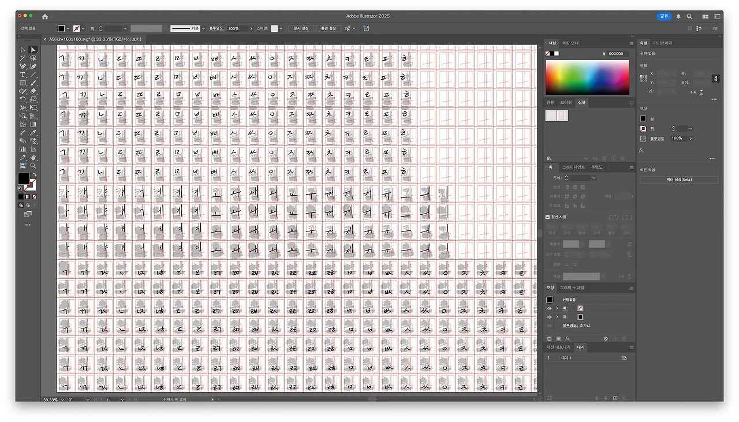Click the 문서 설정 button
Image resolution: width=739 pixels, height=422 pixels.
point(301,28)
